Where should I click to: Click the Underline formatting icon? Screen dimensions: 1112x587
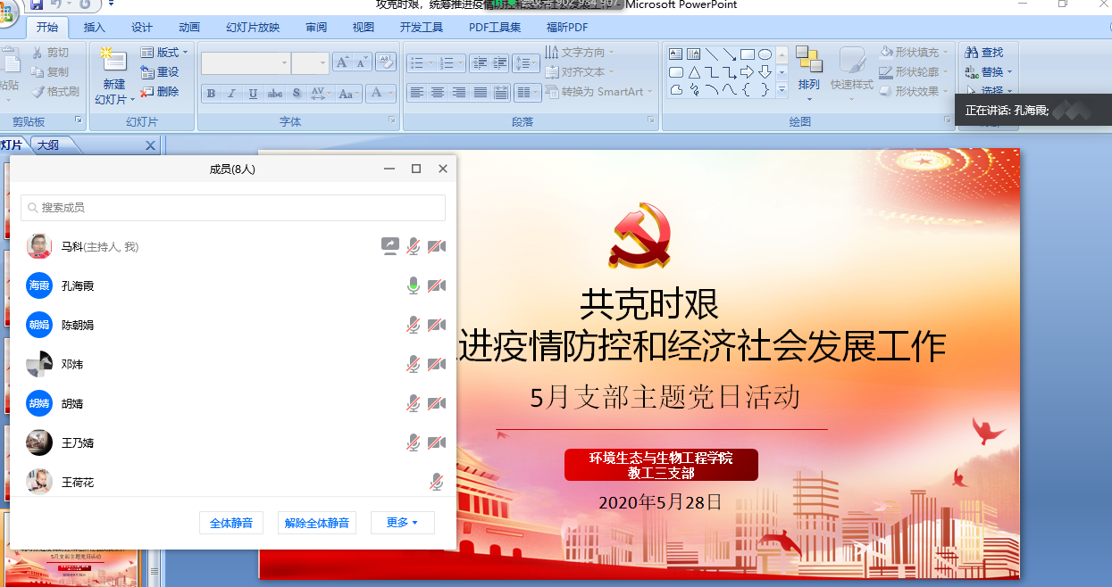click(x=254, y=94)
